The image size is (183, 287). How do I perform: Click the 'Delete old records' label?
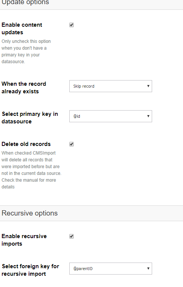[x=26, y=144]
